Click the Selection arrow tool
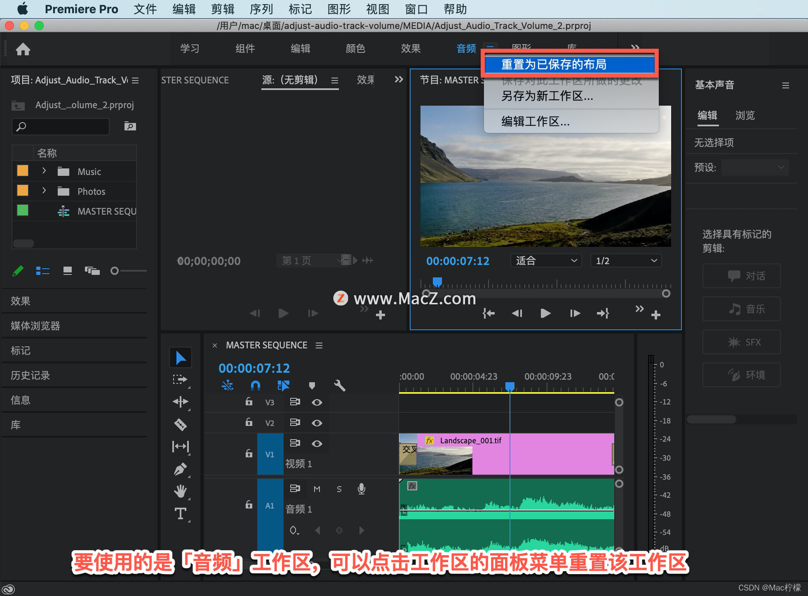The height and width of the screenshot is (596, 808). pos(181,358)
